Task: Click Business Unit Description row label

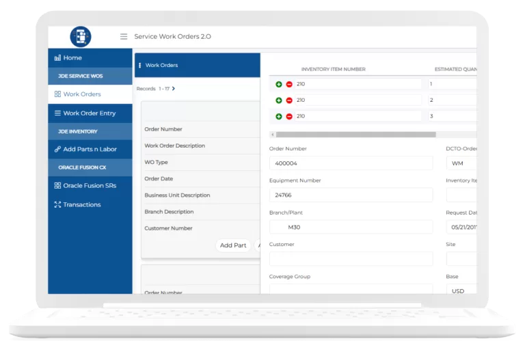Action: [x=177, y=195]
